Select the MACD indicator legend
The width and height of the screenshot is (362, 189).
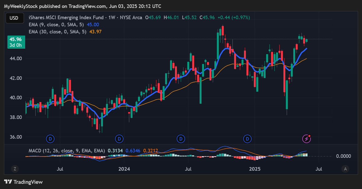click(x=67, y=151)
